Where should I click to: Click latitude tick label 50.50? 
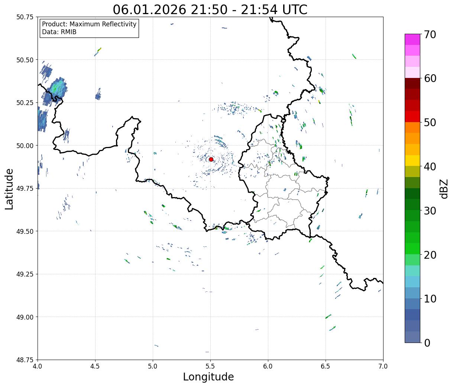pyautogui.click(x=25, y=60)
